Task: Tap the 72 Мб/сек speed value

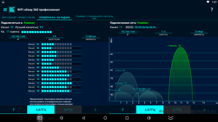Action: (x=91, y=36)
